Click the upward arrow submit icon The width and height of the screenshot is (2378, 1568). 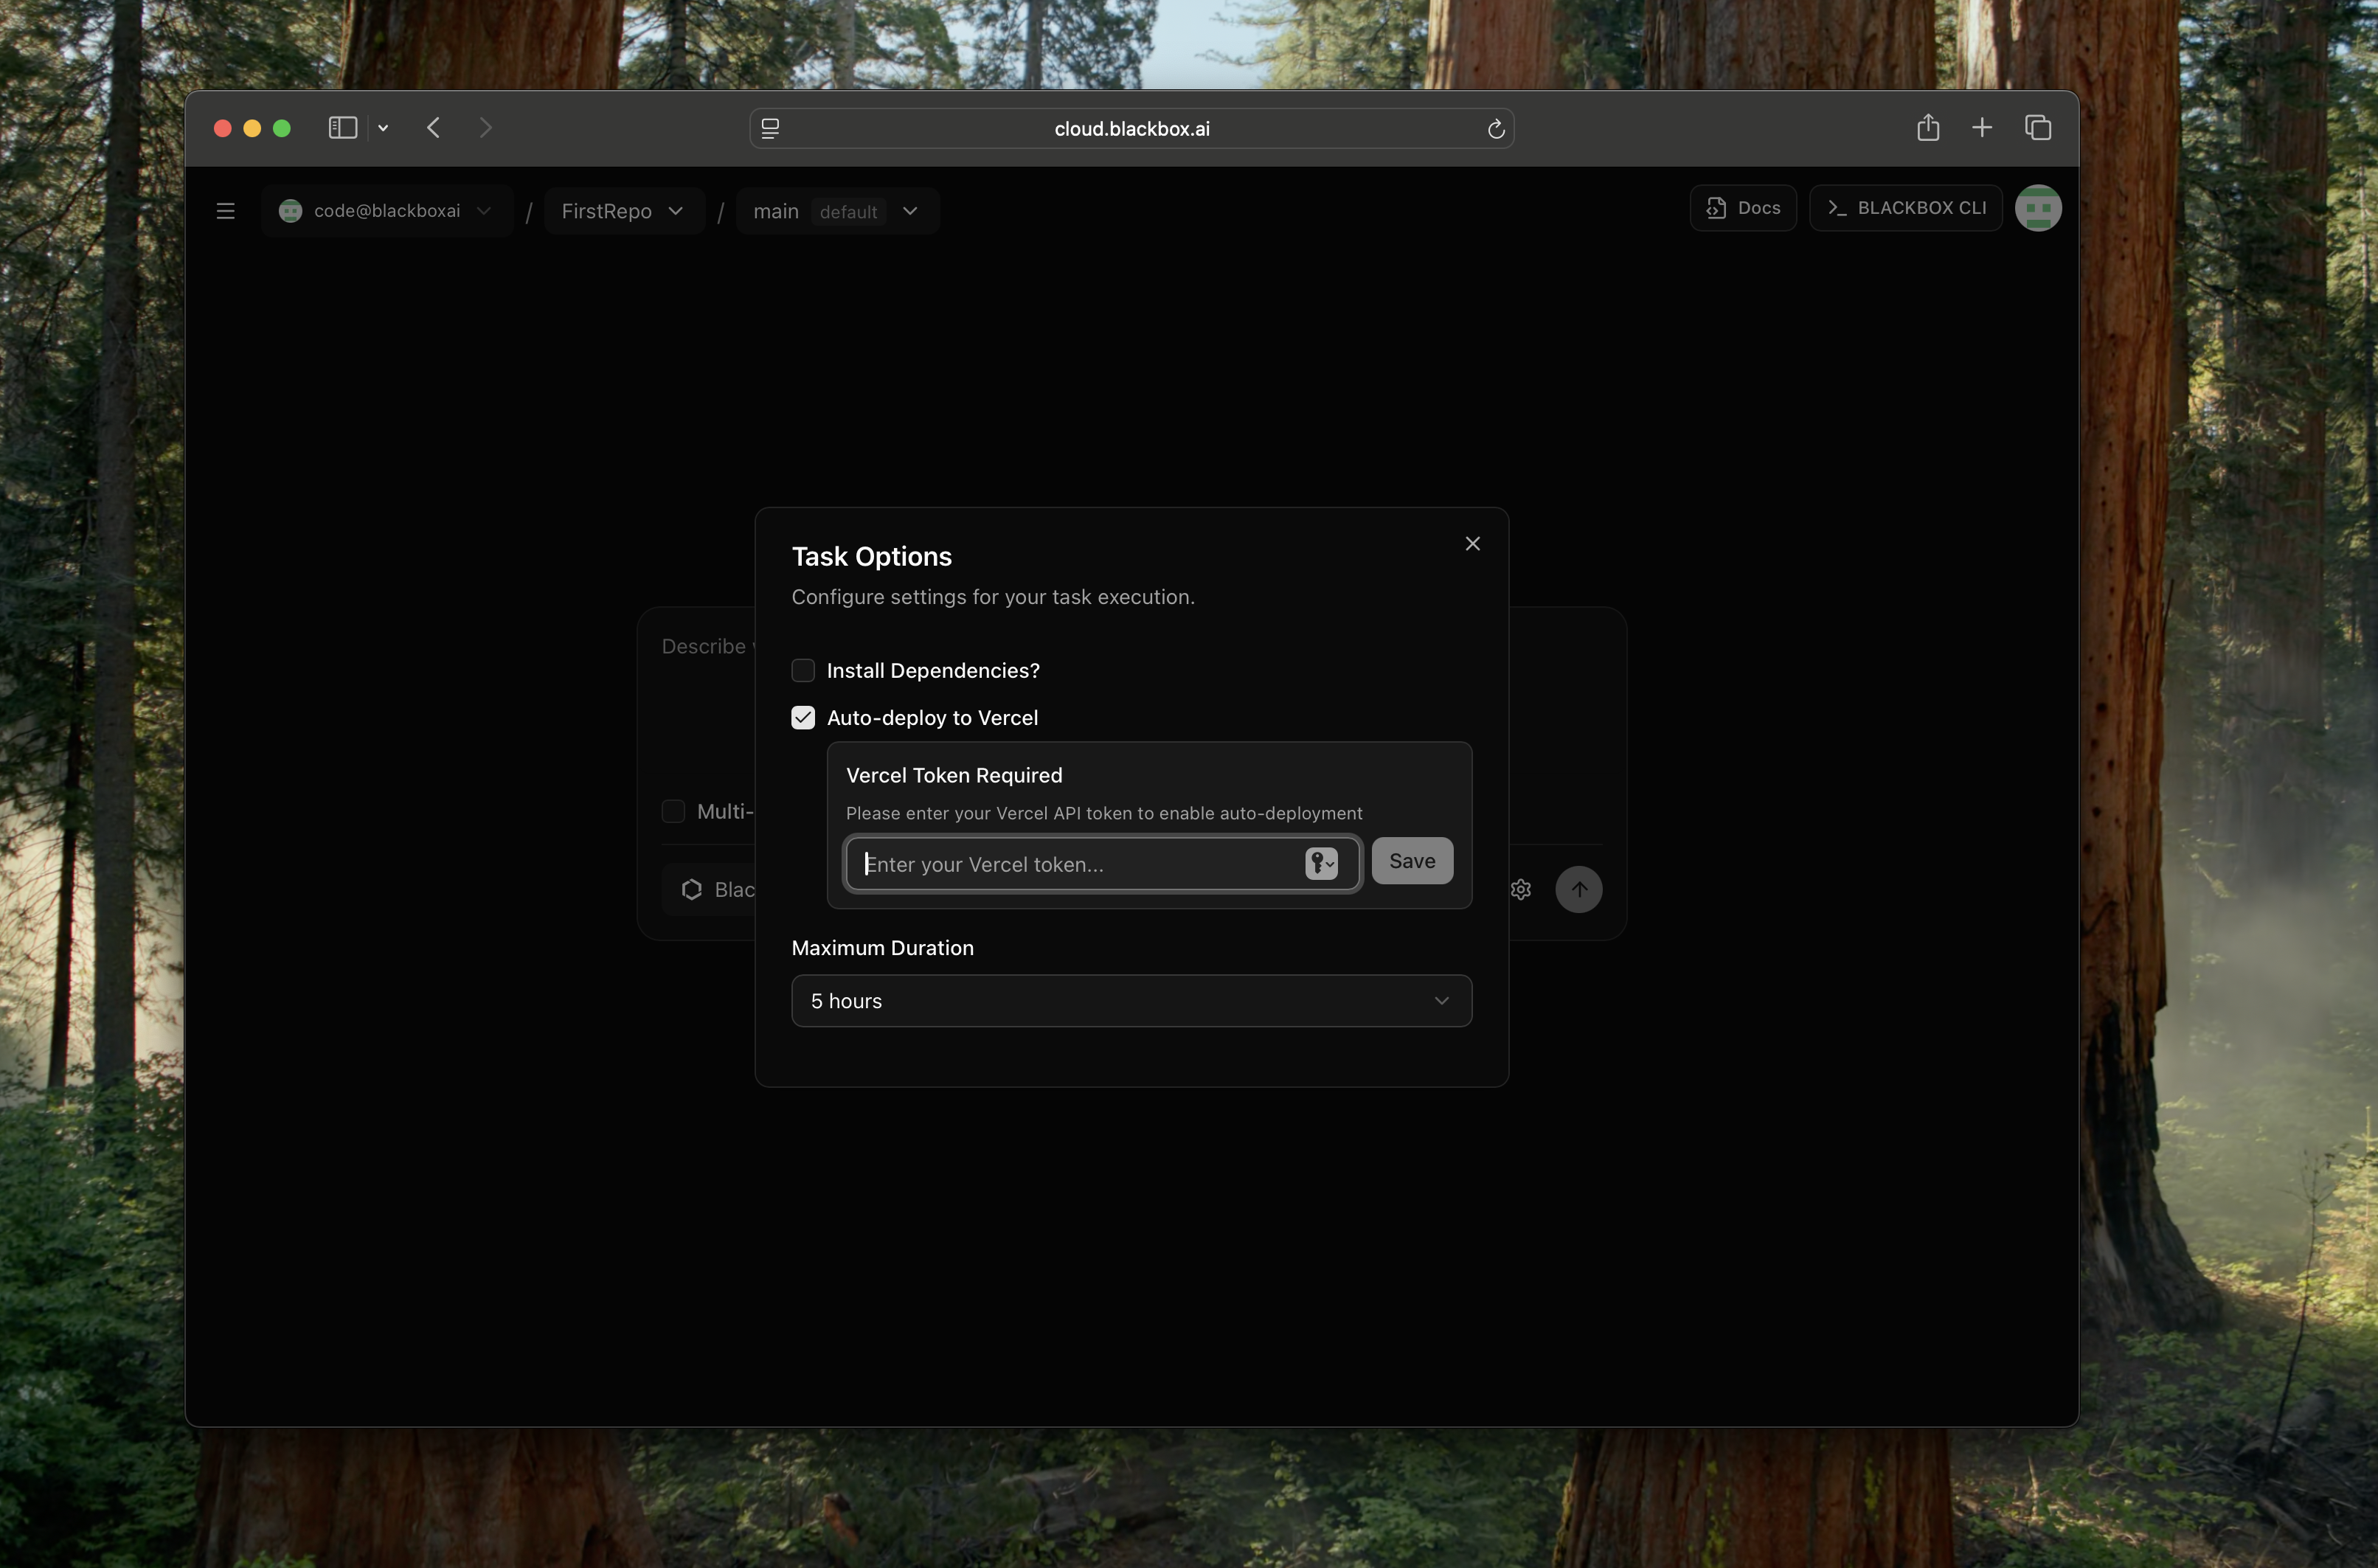(1578, 888)
